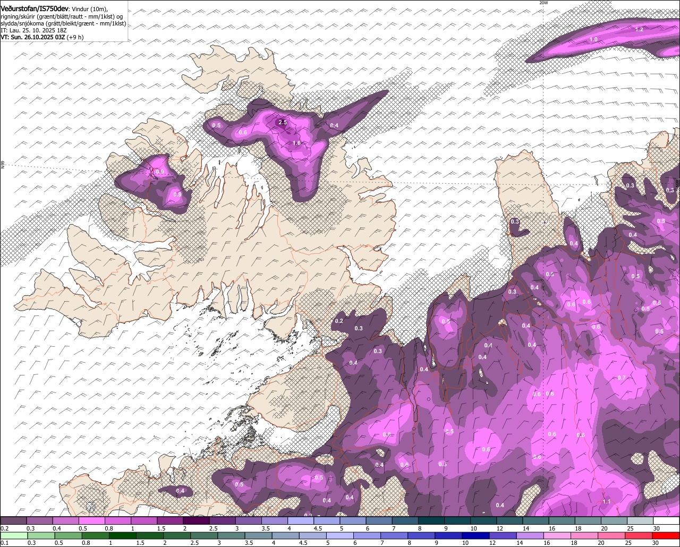This screenshot has width=680, height=547.
Task: Pick the dark purple snow swatch starting at 2
Action: pyautogui.click(x=196, y=520)
